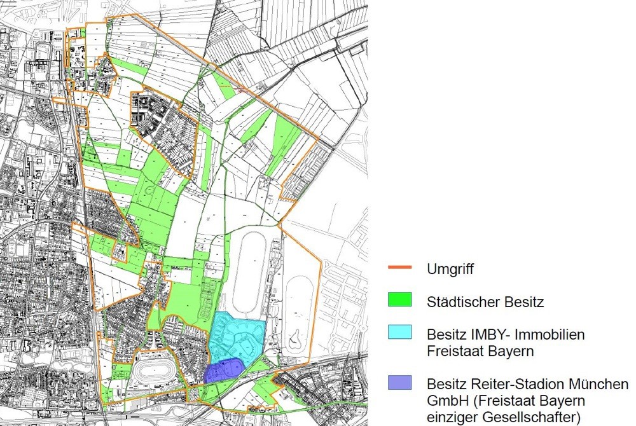Click the cyan IMBY-Immobilien legend swatch
Viewport: 636px width, 426px height.
(x=400, y=333)
